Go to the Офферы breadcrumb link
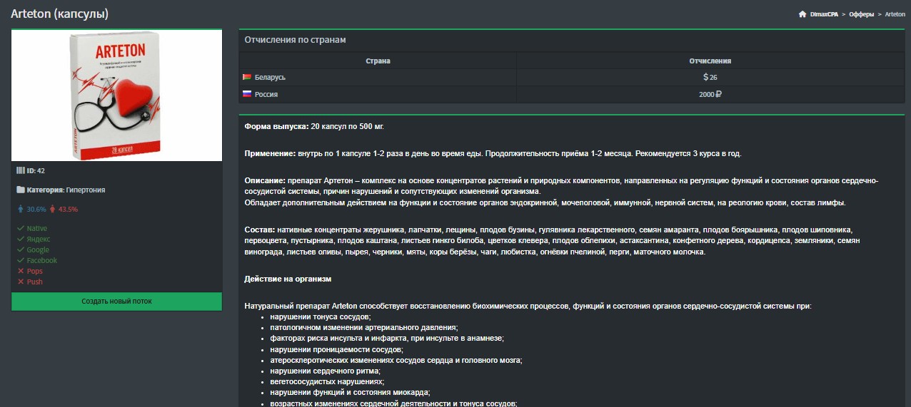911x407 pixels. (862, 14)
